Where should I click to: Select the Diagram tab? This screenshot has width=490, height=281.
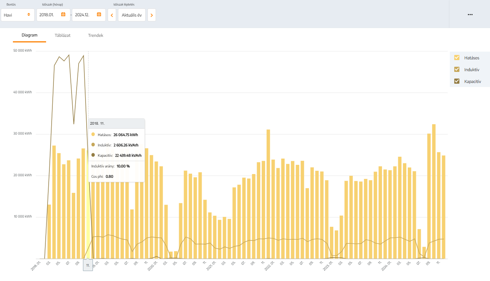29,35
